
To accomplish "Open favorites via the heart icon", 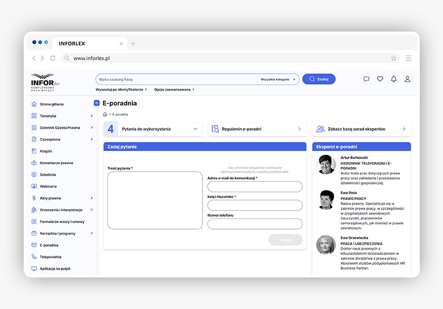I will [380, 79].
